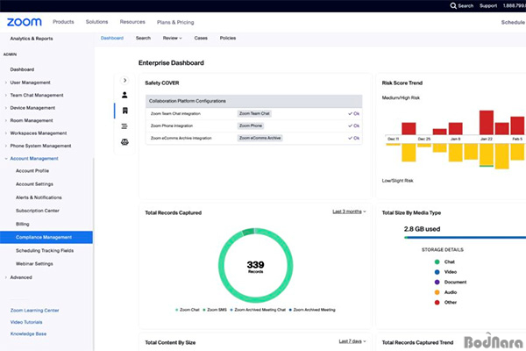Click the green Chat storage swatch

pyautogui.click(x=437, y=262)
